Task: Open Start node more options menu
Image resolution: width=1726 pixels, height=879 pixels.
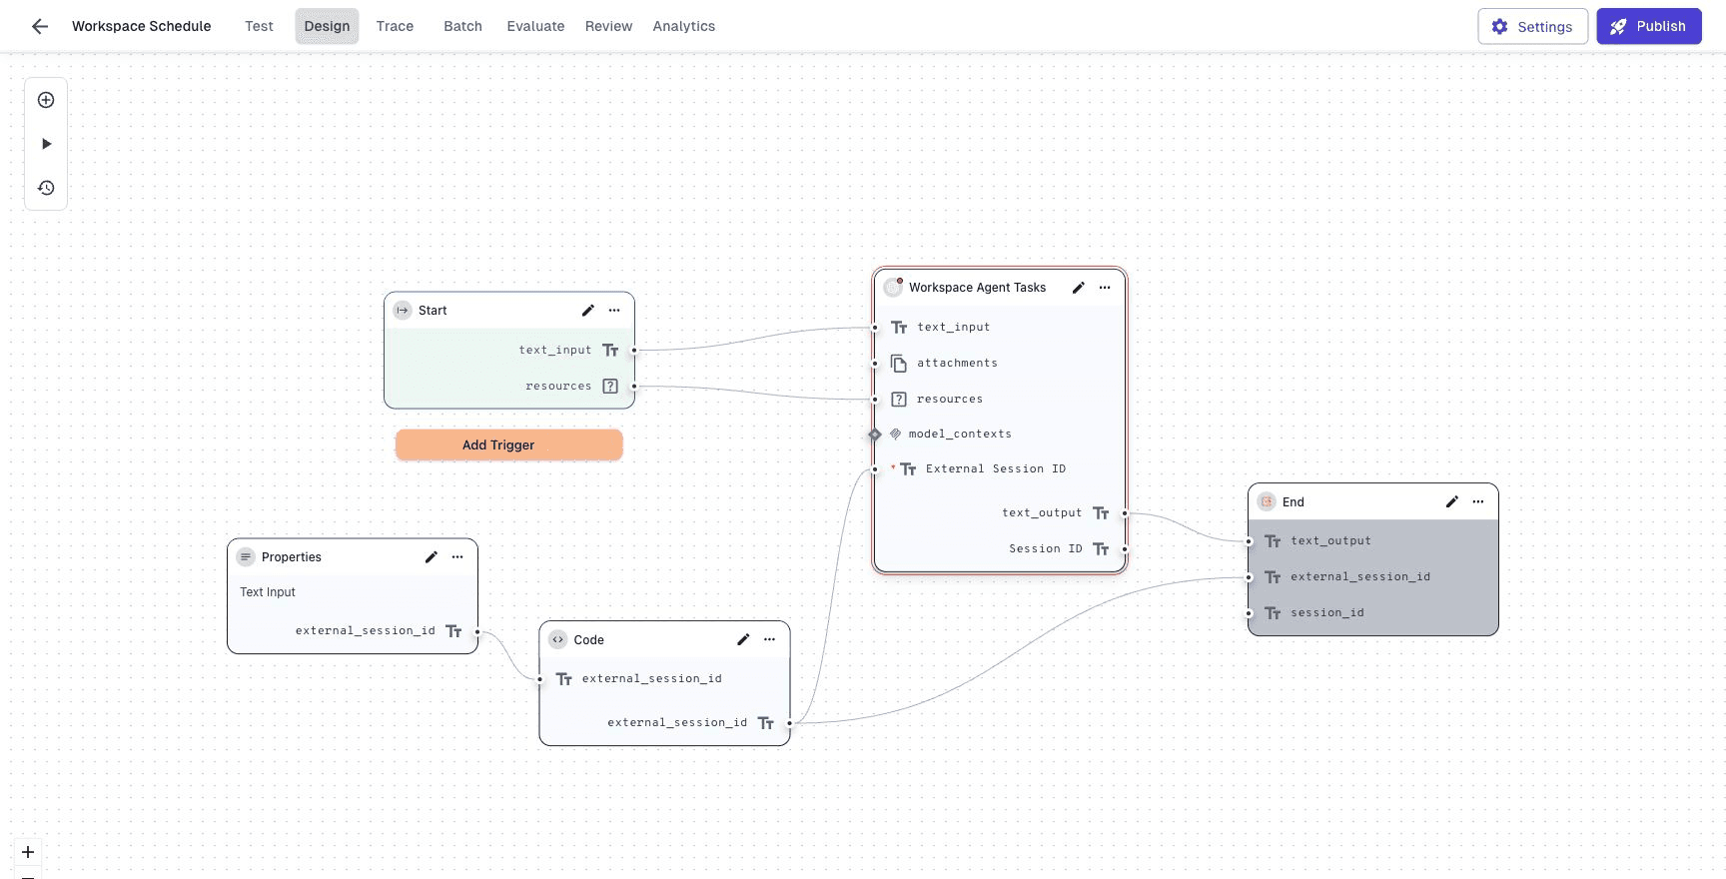Action: (x=614, y=311)
